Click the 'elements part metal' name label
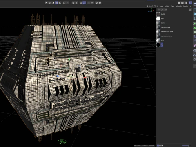Image resolution: width=196 pixels, height=147 pixels. [x=167, y=32]
